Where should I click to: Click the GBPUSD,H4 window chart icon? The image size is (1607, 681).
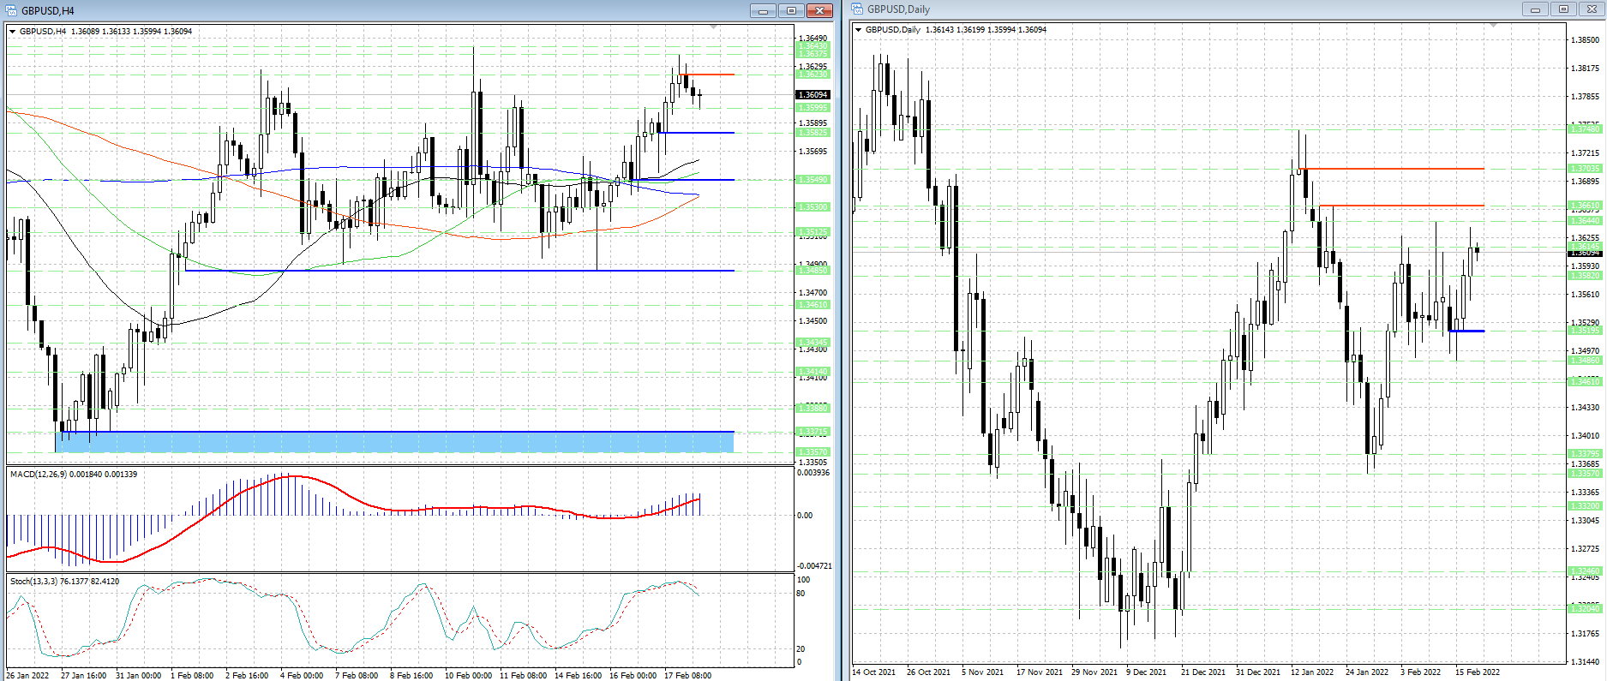pyautogui.click(x=11, y=10)
